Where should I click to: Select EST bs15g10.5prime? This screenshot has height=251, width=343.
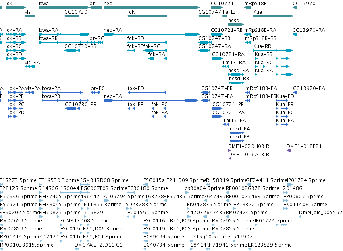pos(210,237)
